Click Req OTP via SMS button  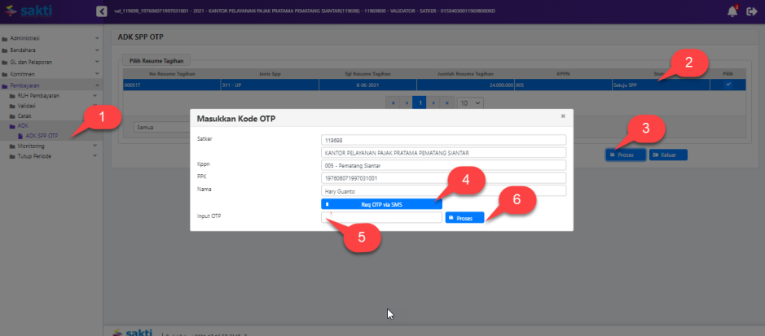(381, 204)
